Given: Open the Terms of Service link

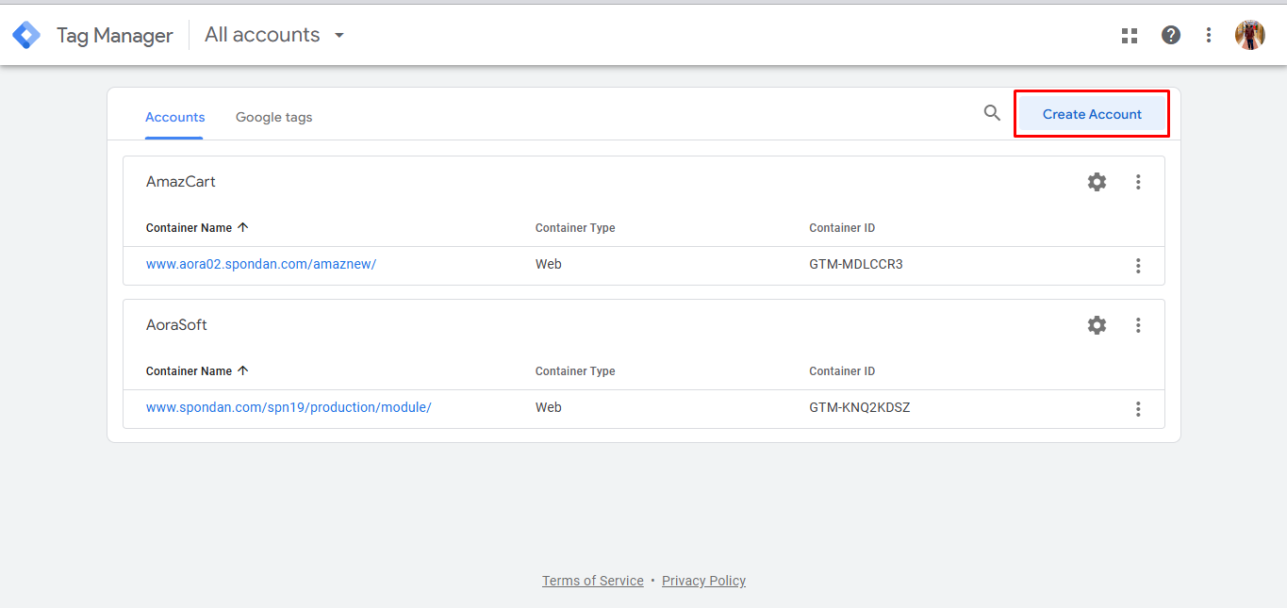Looking at the screenshot, I should (x=593, y=581).
